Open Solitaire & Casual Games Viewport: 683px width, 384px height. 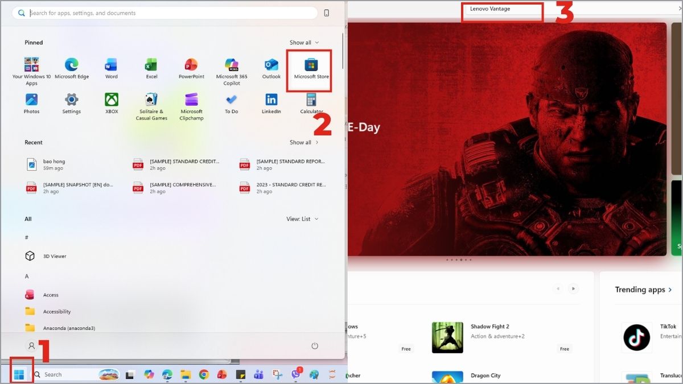(x=151, y=106)
